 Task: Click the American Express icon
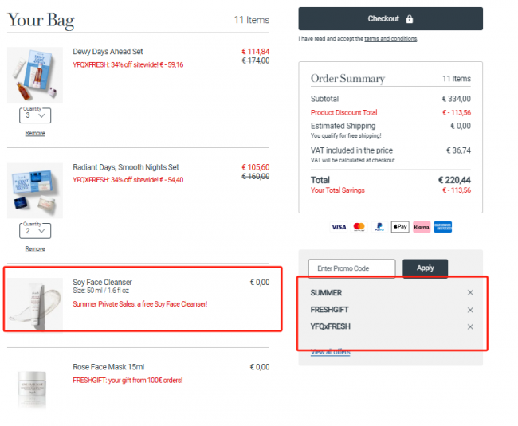click(x=442, y=227)
